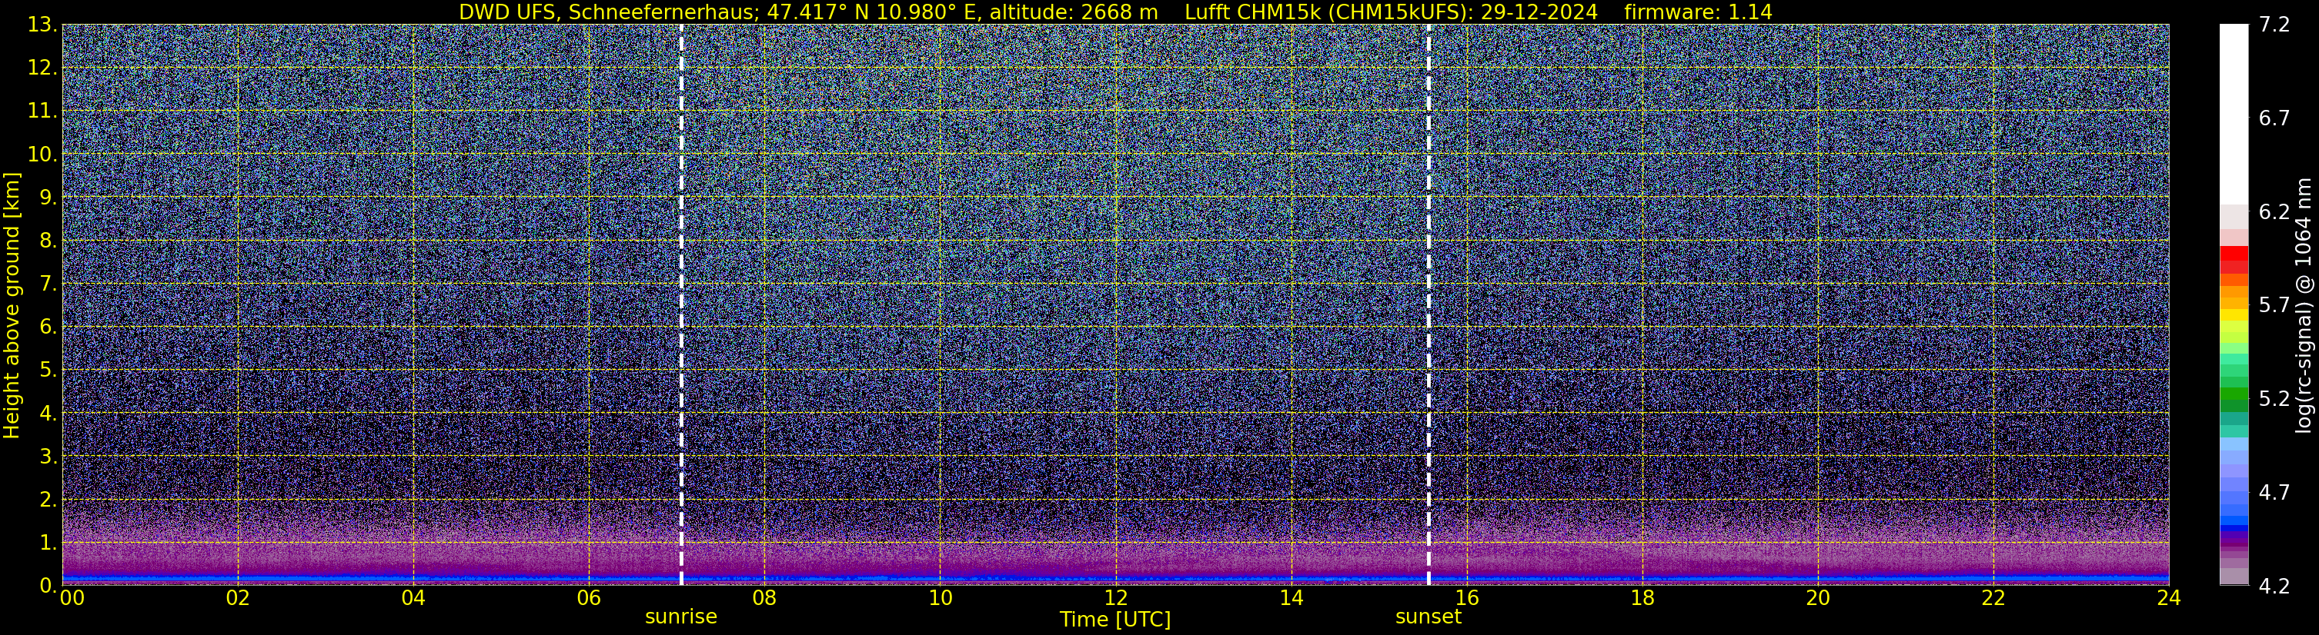Click time tick label 08

coord(764,598)
